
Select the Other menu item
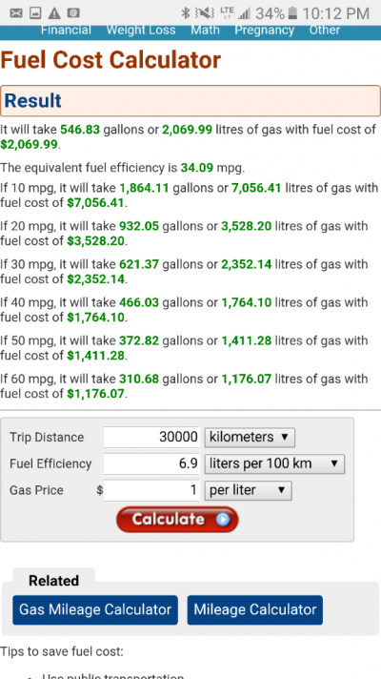[325, 31]
